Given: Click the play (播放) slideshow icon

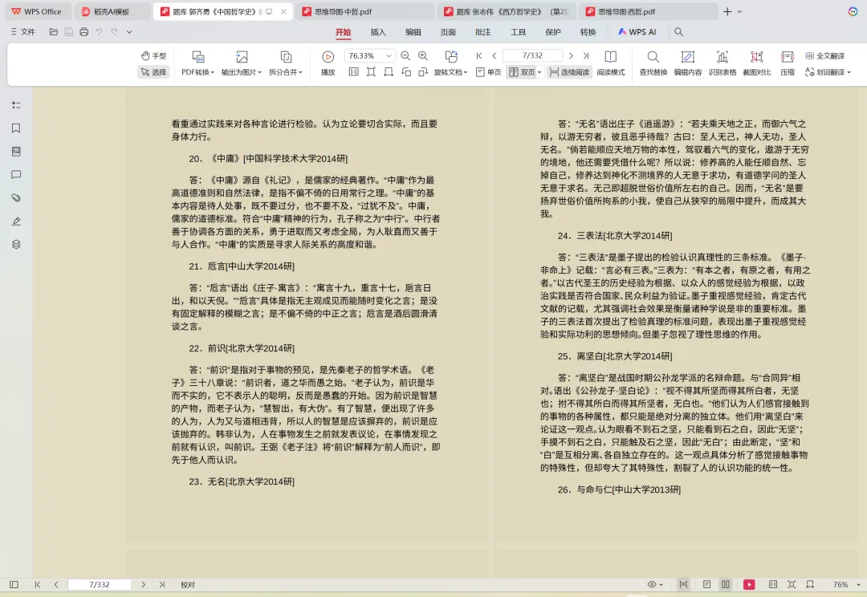Looking at the screenshot, I should click(x=328, y=56).
